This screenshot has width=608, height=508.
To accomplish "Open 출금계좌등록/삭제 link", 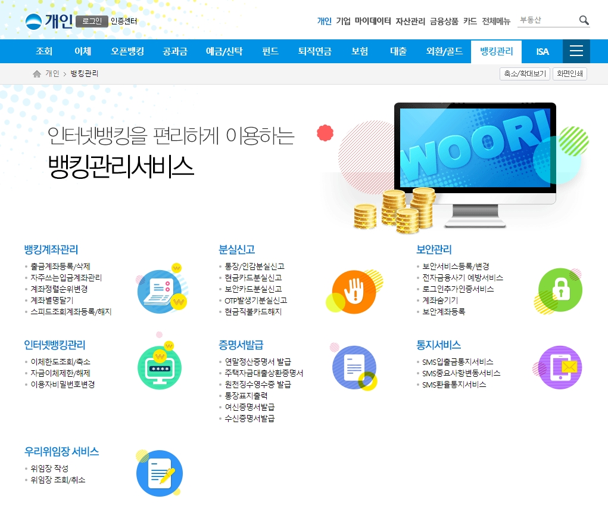I will click(x=61, y=267).
